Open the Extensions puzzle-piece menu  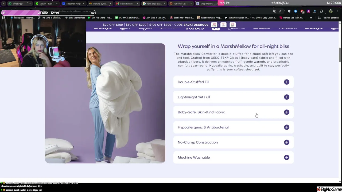321,11
